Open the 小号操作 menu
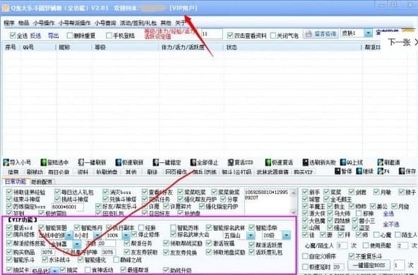418x275 pixels. point(44,23)
